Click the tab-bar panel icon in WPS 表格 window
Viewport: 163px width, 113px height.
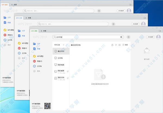(160, 31)
